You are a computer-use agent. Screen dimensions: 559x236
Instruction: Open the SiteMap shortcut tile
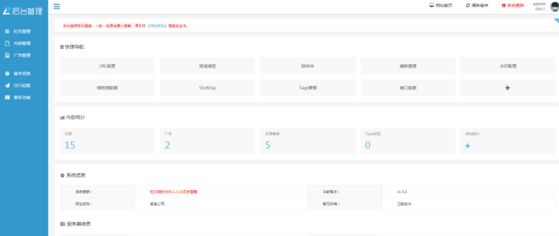207,88
